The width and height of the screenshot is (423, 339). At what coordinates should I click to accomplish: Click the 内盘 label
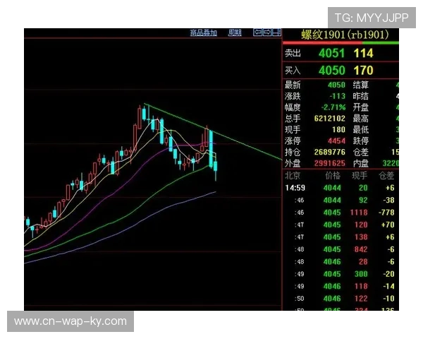[361, 163]
